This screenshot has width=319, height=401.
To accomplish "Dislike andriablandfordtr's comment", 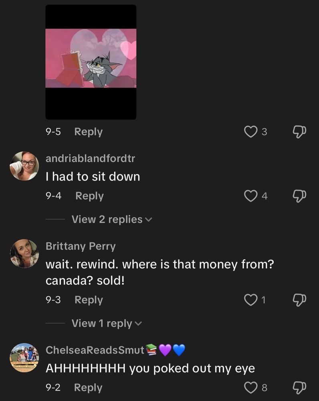I will click(x=299, y=196).
